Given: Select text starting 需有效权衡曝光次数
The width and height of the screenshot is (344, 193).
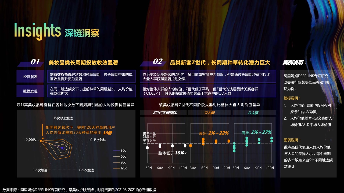Looking at the screenshot, I should click(x=91, y=77).
